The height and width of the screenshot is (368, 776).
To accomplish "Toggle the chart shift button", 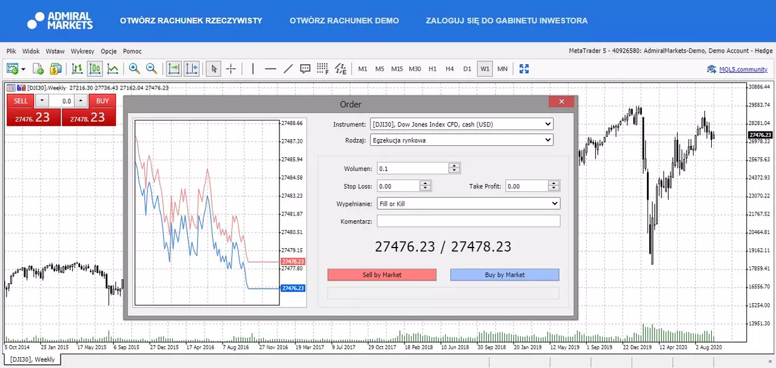I will [192, 69].
